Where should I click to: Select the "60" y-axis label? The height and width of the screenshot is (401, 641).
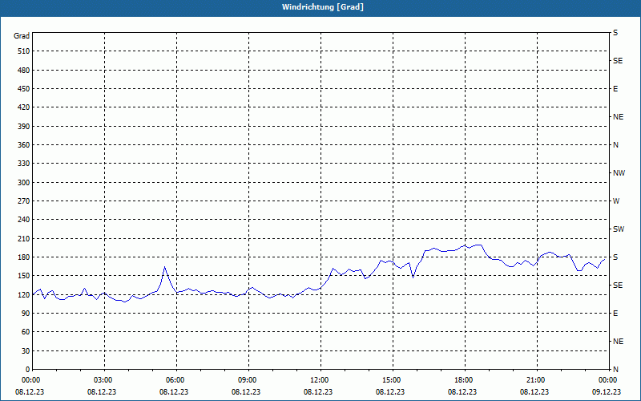(26, 332)
